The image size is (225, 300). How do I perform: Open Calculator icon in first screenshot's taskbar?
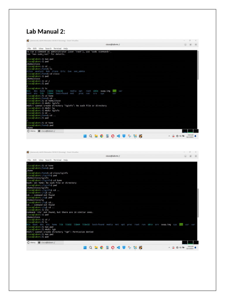tap(107, 136)
